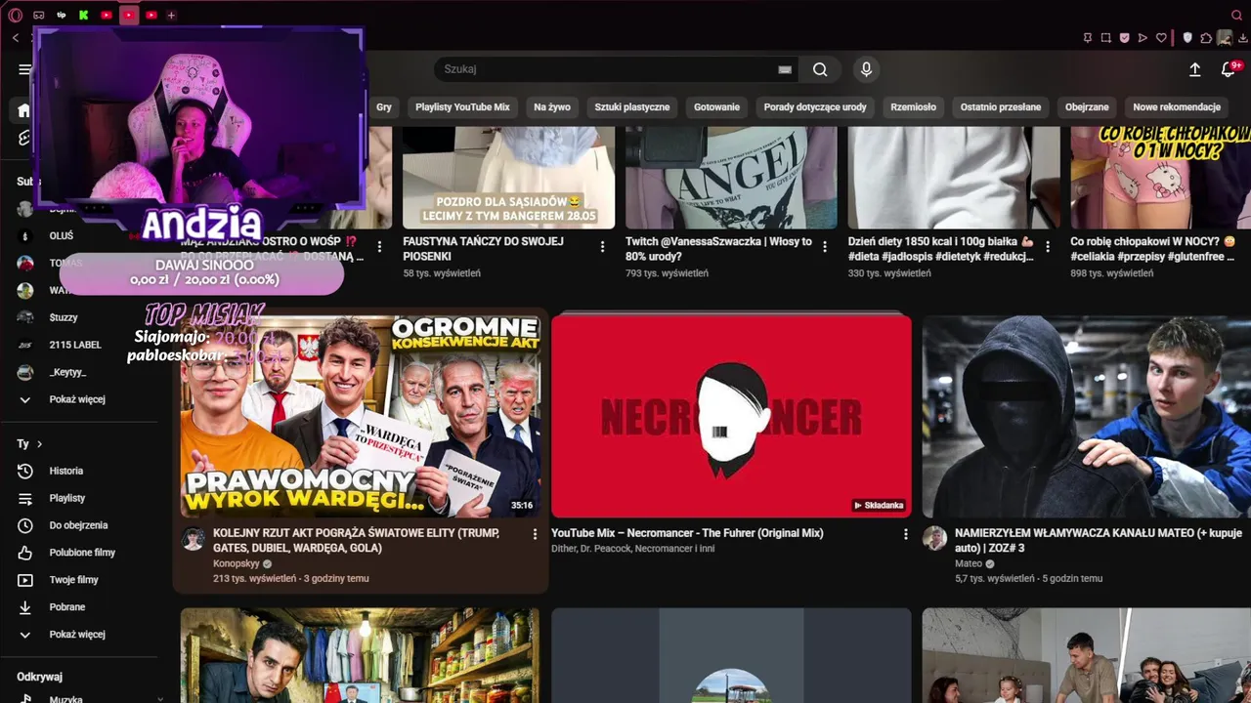Viewport: 1251px width, 703px height.
Task: Open the pink ad blocker shield
Action: [x=1125, y=38]
